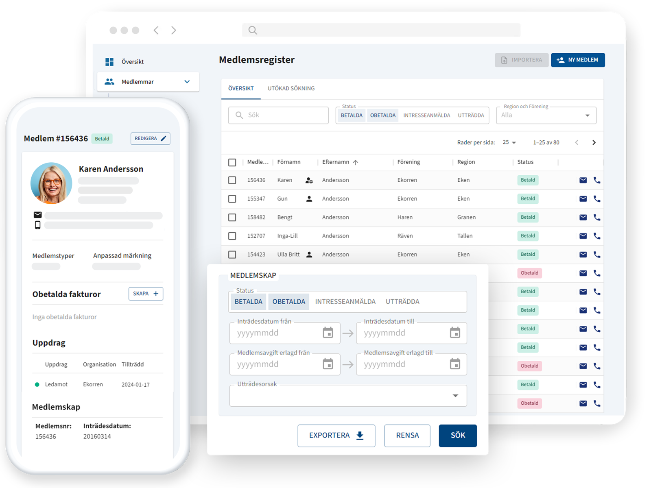Open calendar picker for Medlemsavgift erlagd till
This screenshot has height=488, width=651.
[455, 364]
